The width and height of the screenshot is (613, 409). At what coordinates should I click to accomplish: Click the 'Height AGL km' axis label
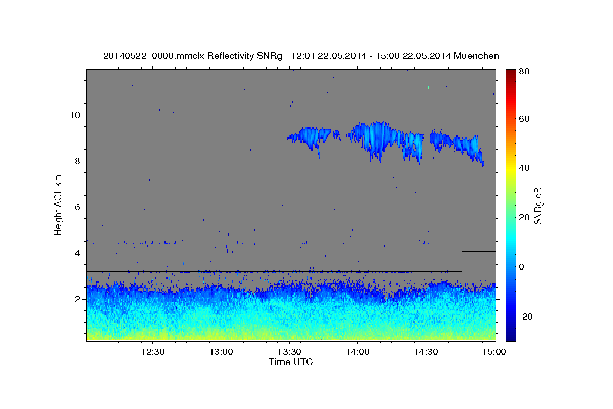pyautogui.click(x=58, y=204)
